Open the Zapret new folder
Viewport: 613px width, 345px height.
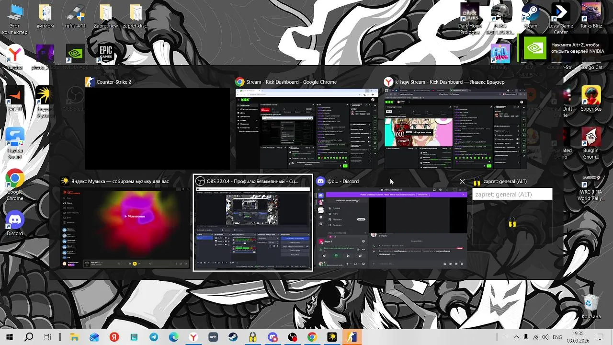click(105, 17)
